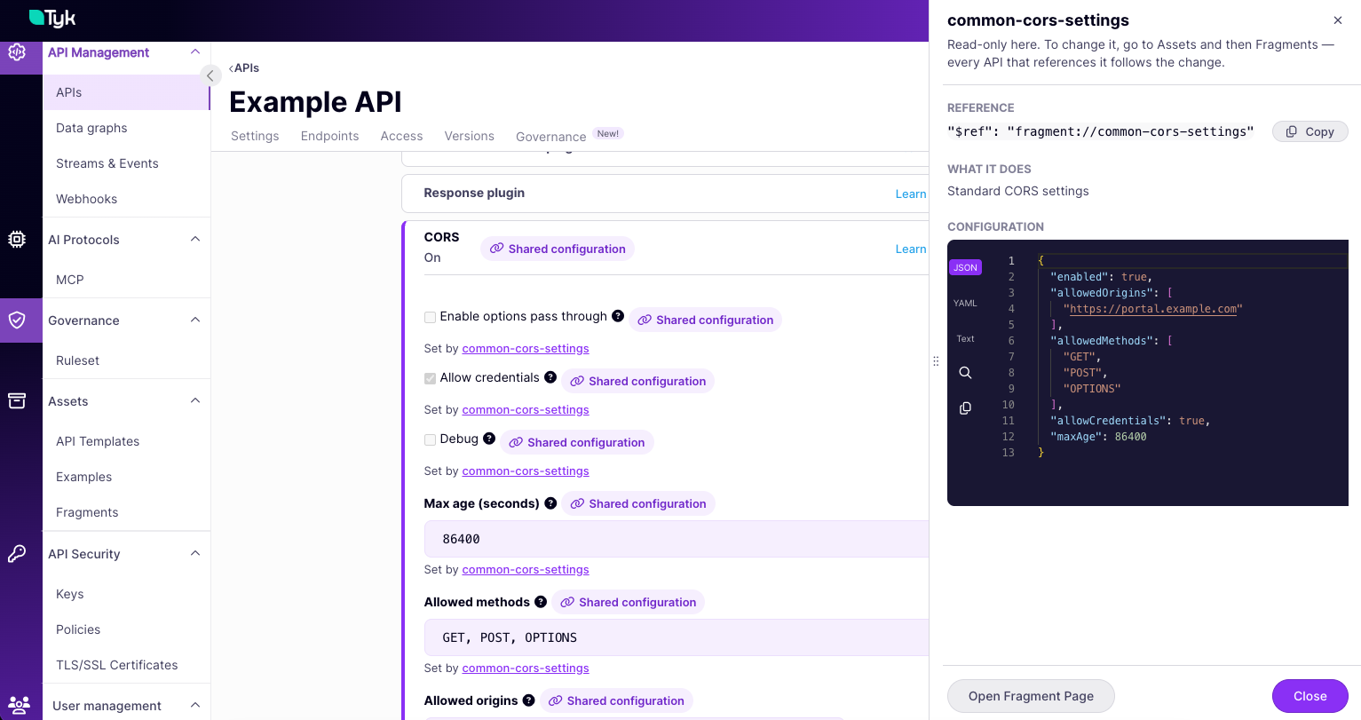Show help for Allow credentials
The width and height of the screenshot is (1361, 720).
click(550, 377)
